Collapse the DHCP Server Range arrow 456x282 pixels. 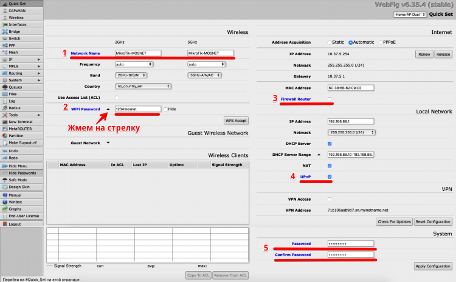319,155
